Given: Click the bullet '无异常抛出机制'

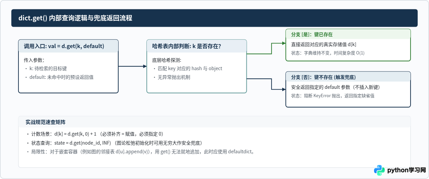Looking at the screenshot, I should tap(172, 77).
